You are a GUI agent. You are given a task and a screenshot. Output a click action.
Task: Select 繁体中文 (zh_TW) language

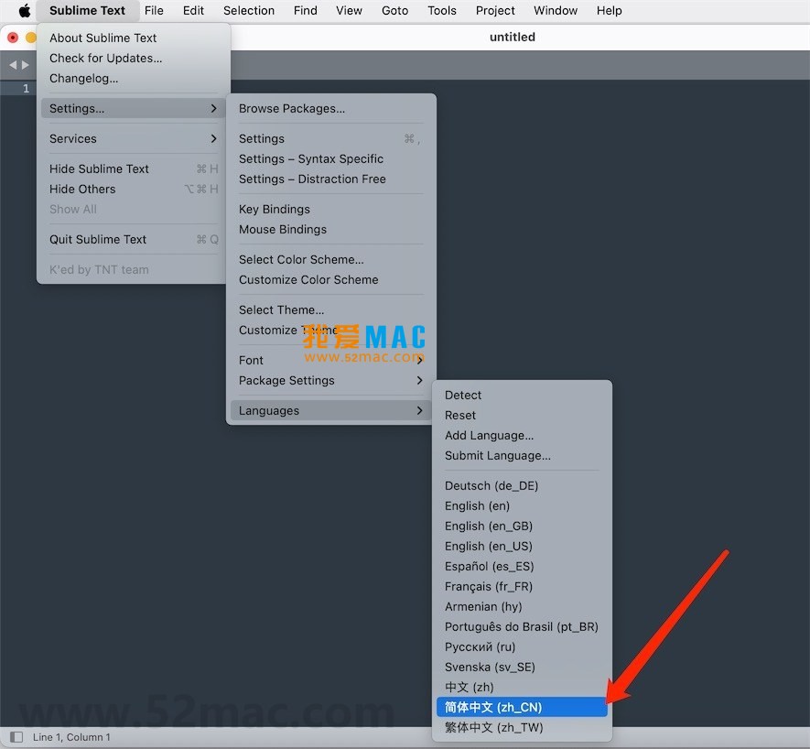tap(522, 728)
